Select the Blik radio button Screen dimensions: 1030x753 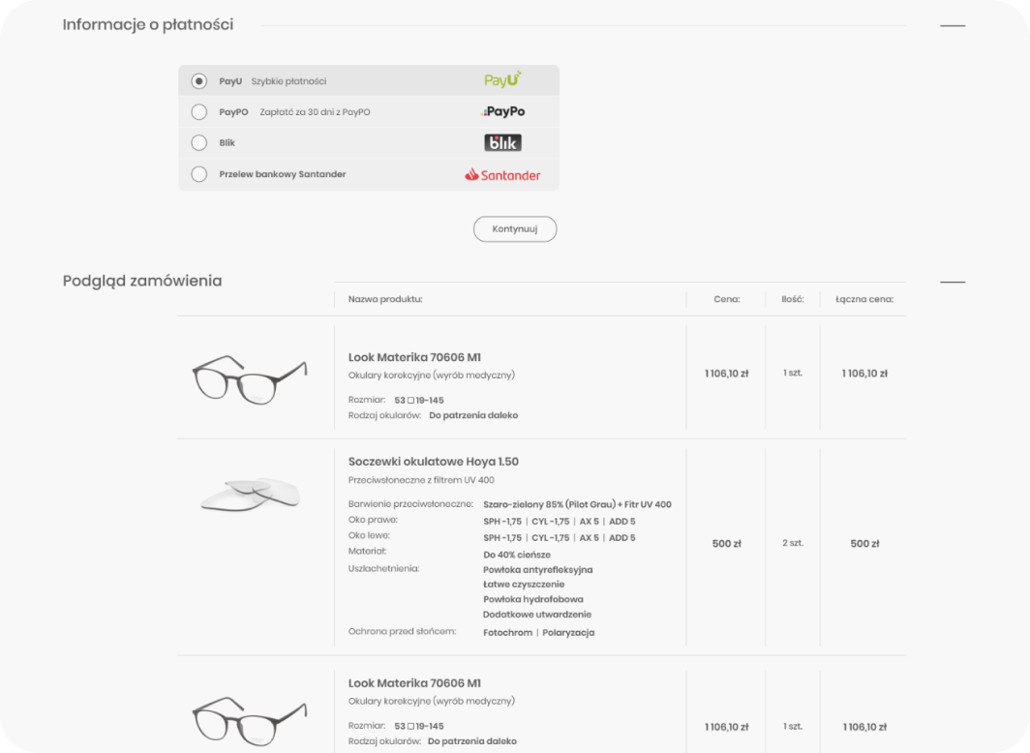pyautogui.click(x=199, y=143)
